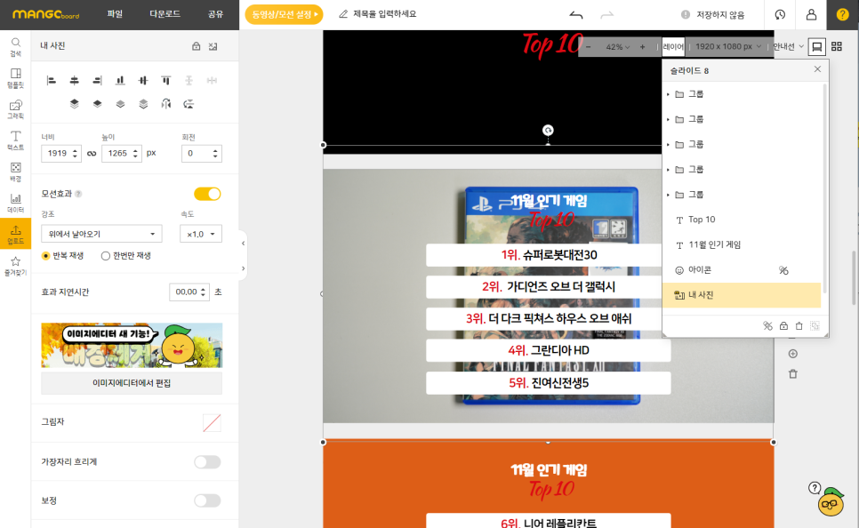This screenshot has width=859, height=528.
Task: Open the ×1.0 speed dropdown
Action: click(200, 234)
